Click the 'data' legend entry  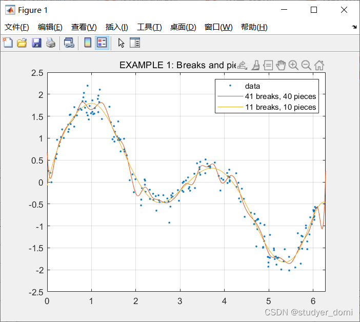252,86
